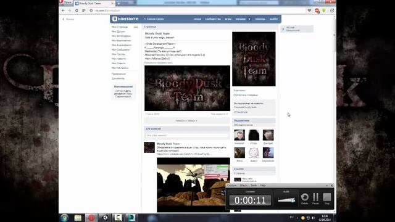The height and width of the screenshot is (222, 395).
Task: Reload the page with the refresh icon
Action: click(77, 10)
